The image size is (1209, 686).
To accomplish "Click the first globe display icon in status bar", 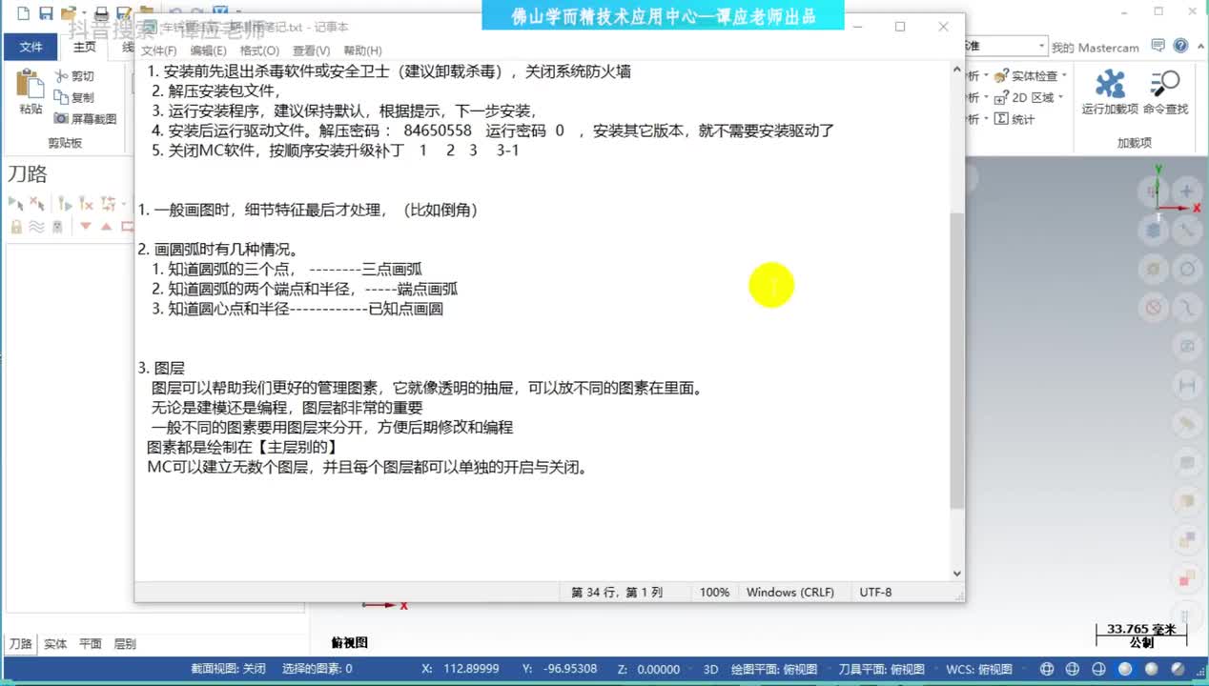I will tap(1047, 669).
